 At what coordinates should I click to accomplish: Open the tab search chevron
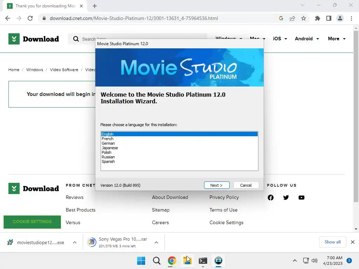[303, 5]
